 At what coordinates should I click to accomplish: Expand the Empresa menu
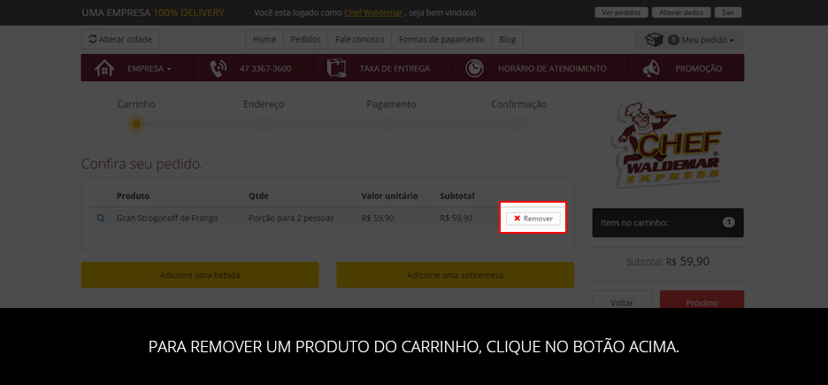(149, 69)
